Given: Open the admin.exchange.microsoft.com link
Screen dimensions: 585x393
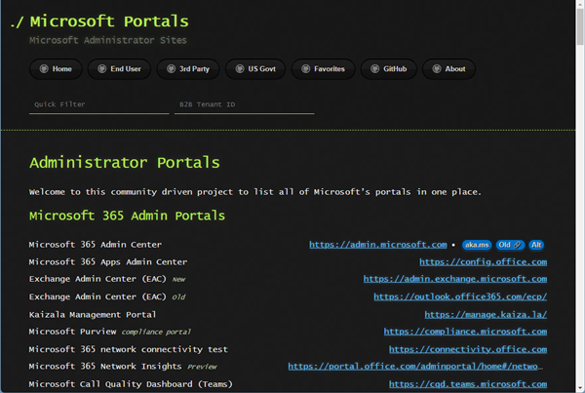Looking at the screenshot, I should (x=454, y=280).
